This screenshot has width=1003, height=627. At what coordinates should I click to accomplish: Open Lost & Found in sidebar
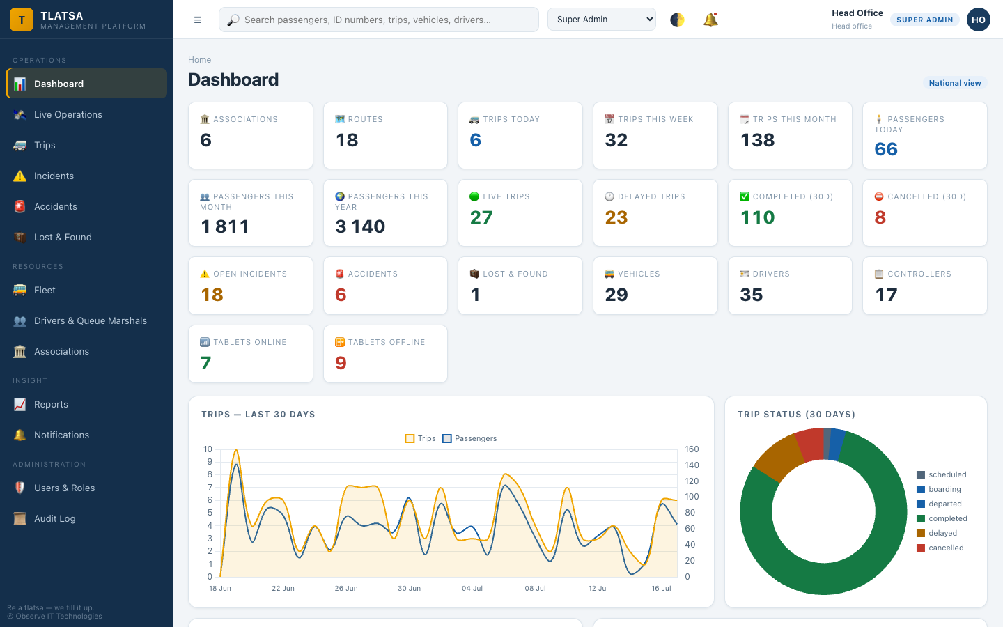86,237
